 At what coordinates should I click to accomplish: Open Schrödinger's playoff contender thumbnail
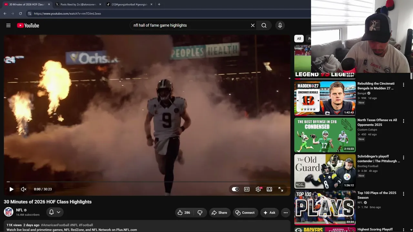(x=325, y=171)
